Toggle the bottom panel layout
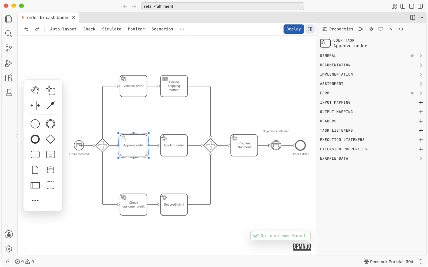 click(x=412, y=6)
